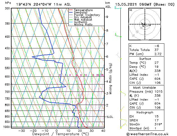
Task: Click the -30 value on the temperature axis
Action: coord(22,131)
